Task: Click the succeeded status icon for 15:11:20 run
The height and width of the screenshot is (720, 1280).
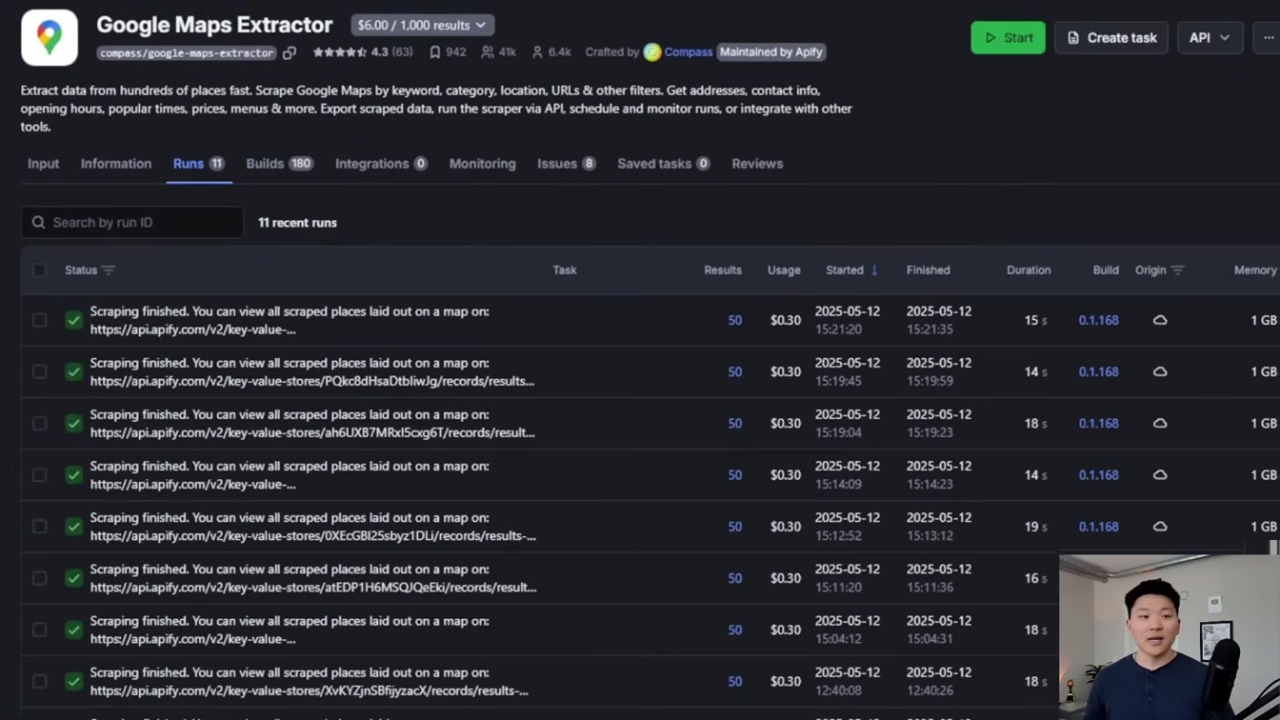Action: pyautogui.click(x=73, y=578)
